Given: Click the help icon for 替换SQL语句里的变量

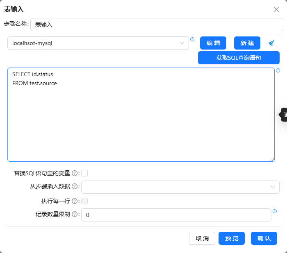Looking at the screenshot, I should click(x=75, y=173).
